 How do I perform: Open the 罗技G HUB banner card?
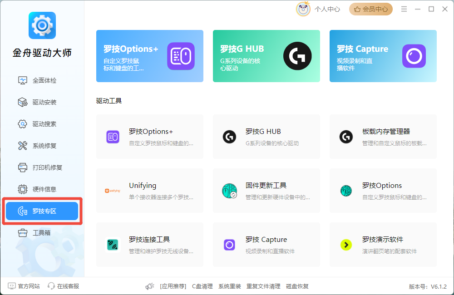pos(266,56)
